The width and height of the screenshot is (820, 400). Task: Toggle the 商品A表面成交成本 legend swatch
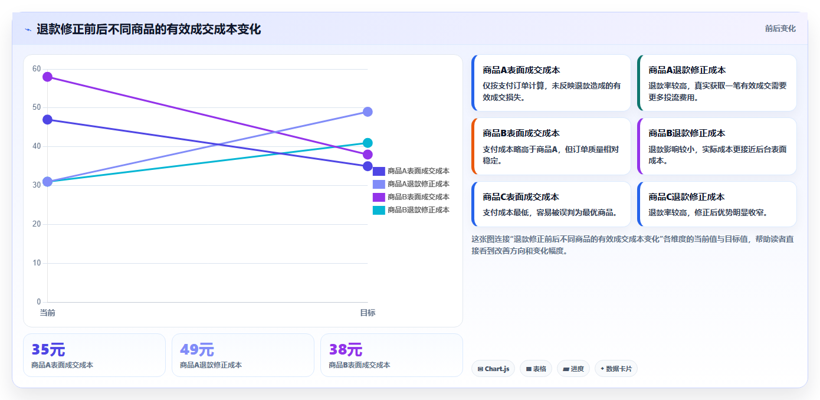pyautogui.click(x=379, y=171)
